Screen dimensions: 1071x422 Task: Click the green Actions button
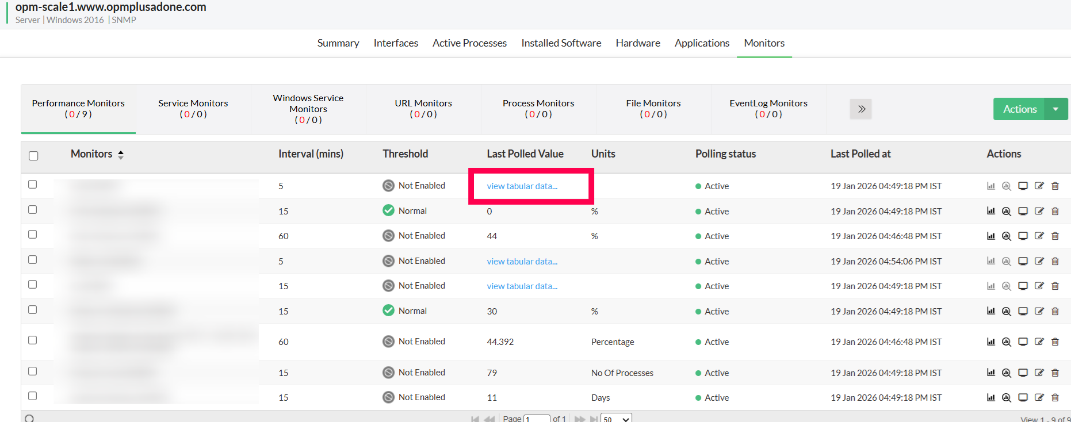click(x=1020, y=109)
